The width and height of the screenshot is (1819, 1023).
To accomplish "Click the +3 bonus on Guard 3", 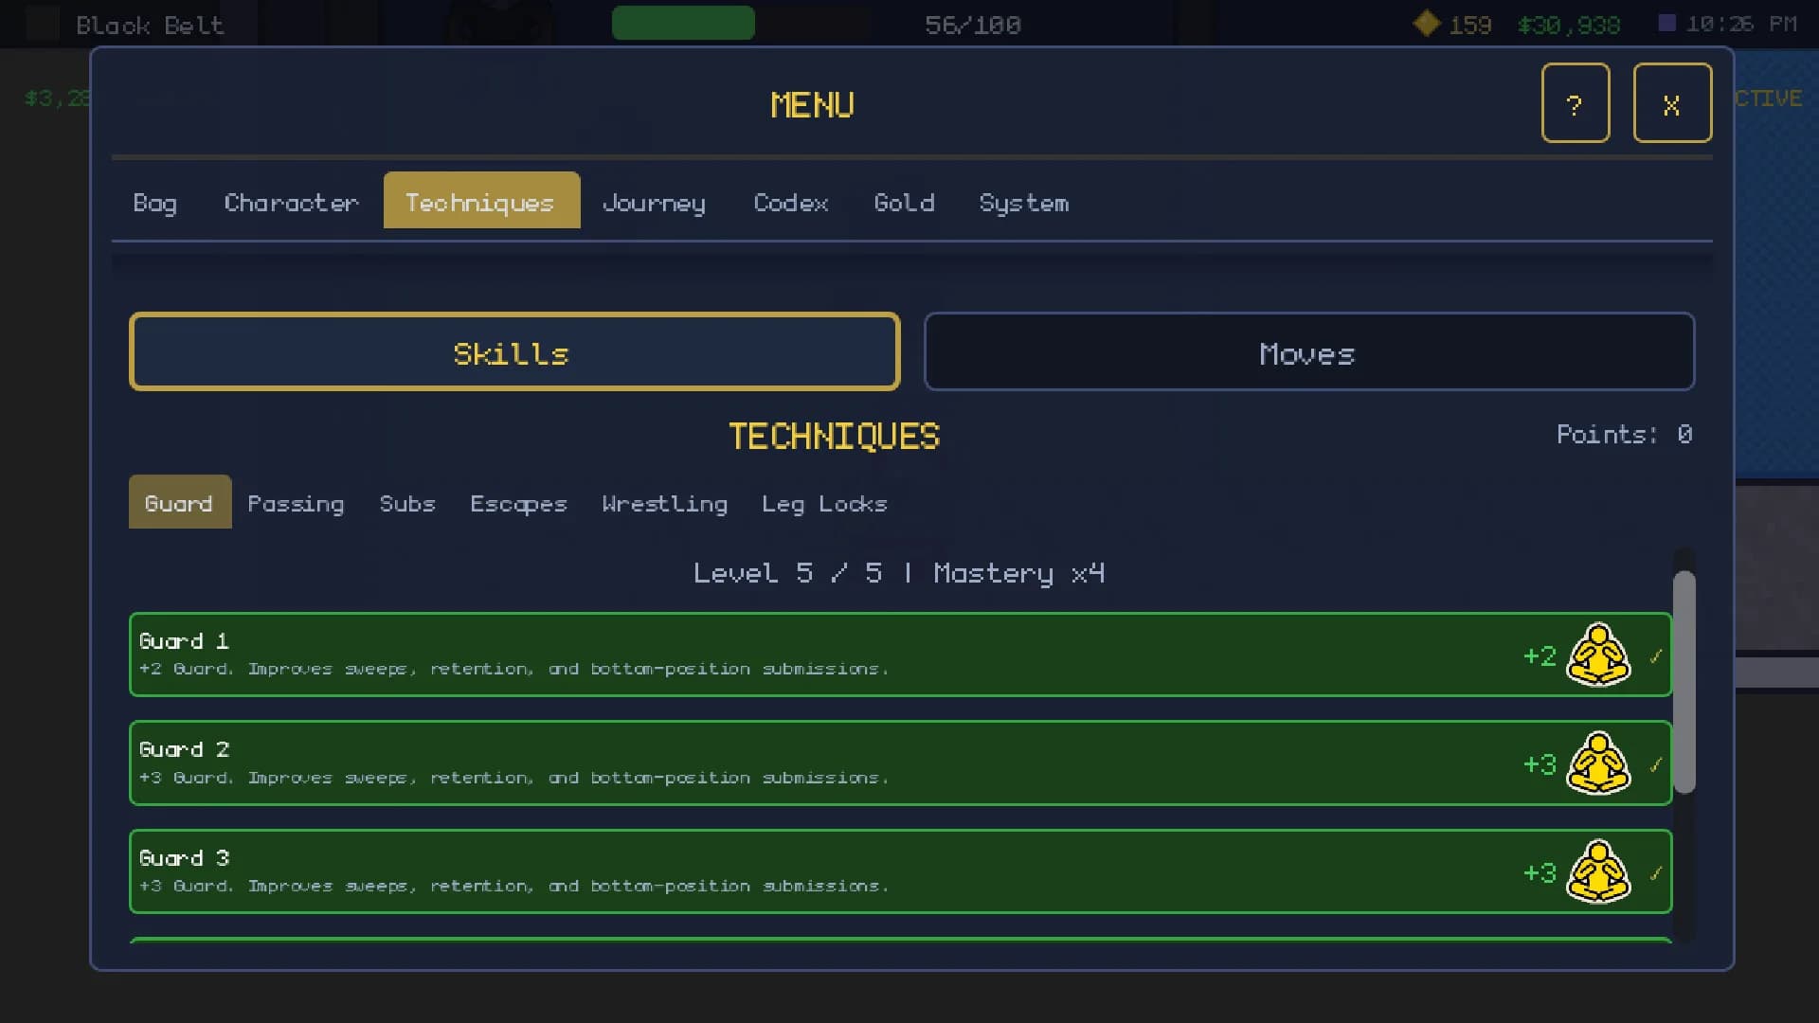I will pyautogui.click(x=1540, y=872).
